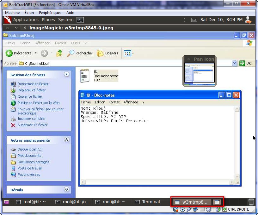Collapse the Autres emplacements panel
258x215 pixels.
[66, 140]
